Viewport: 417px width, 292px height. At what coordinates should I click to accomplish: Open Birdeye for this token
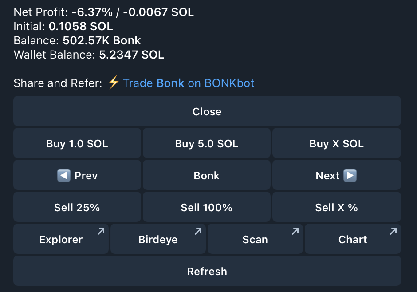click(158, 240)
